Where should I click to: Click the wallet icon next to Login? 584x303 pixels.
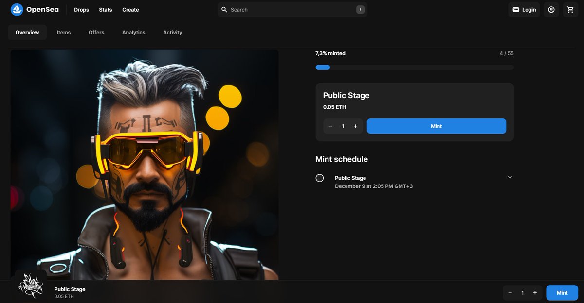tap(516, 9)
